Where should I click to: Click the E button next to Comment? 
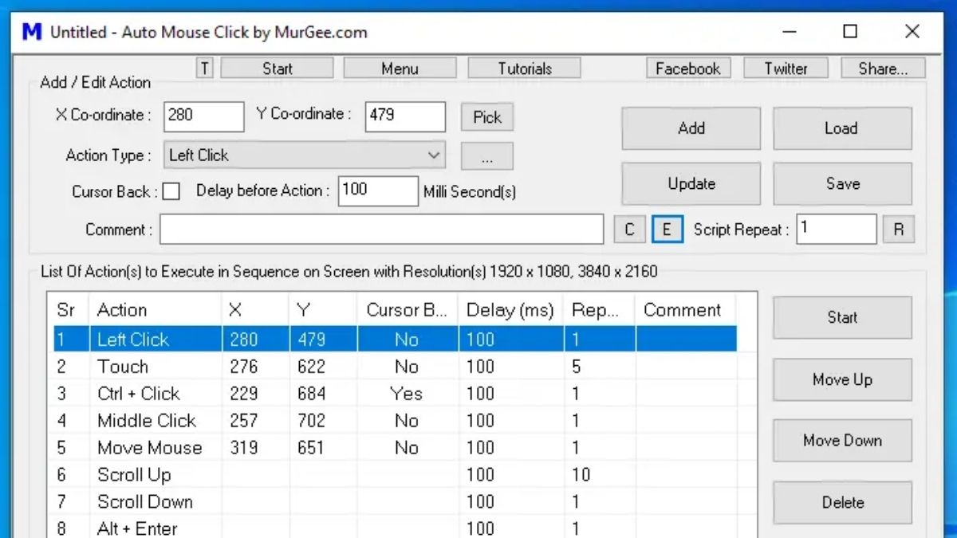667,230
